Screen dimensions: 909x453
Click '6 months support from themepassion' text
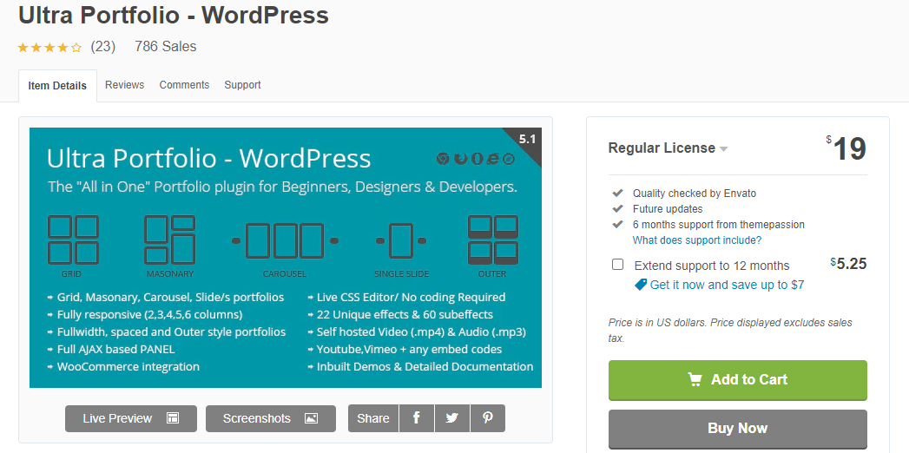click(718, 225)
